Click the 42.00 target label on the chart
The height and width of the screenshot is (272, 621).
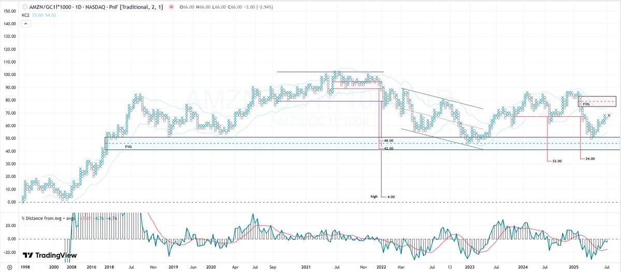pyautogui.click(x=388, y=148)
